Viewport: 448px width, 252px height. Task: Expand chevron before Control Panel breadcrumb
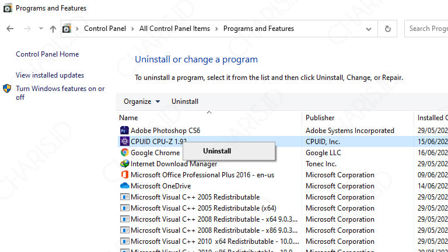tap(77, 29)
